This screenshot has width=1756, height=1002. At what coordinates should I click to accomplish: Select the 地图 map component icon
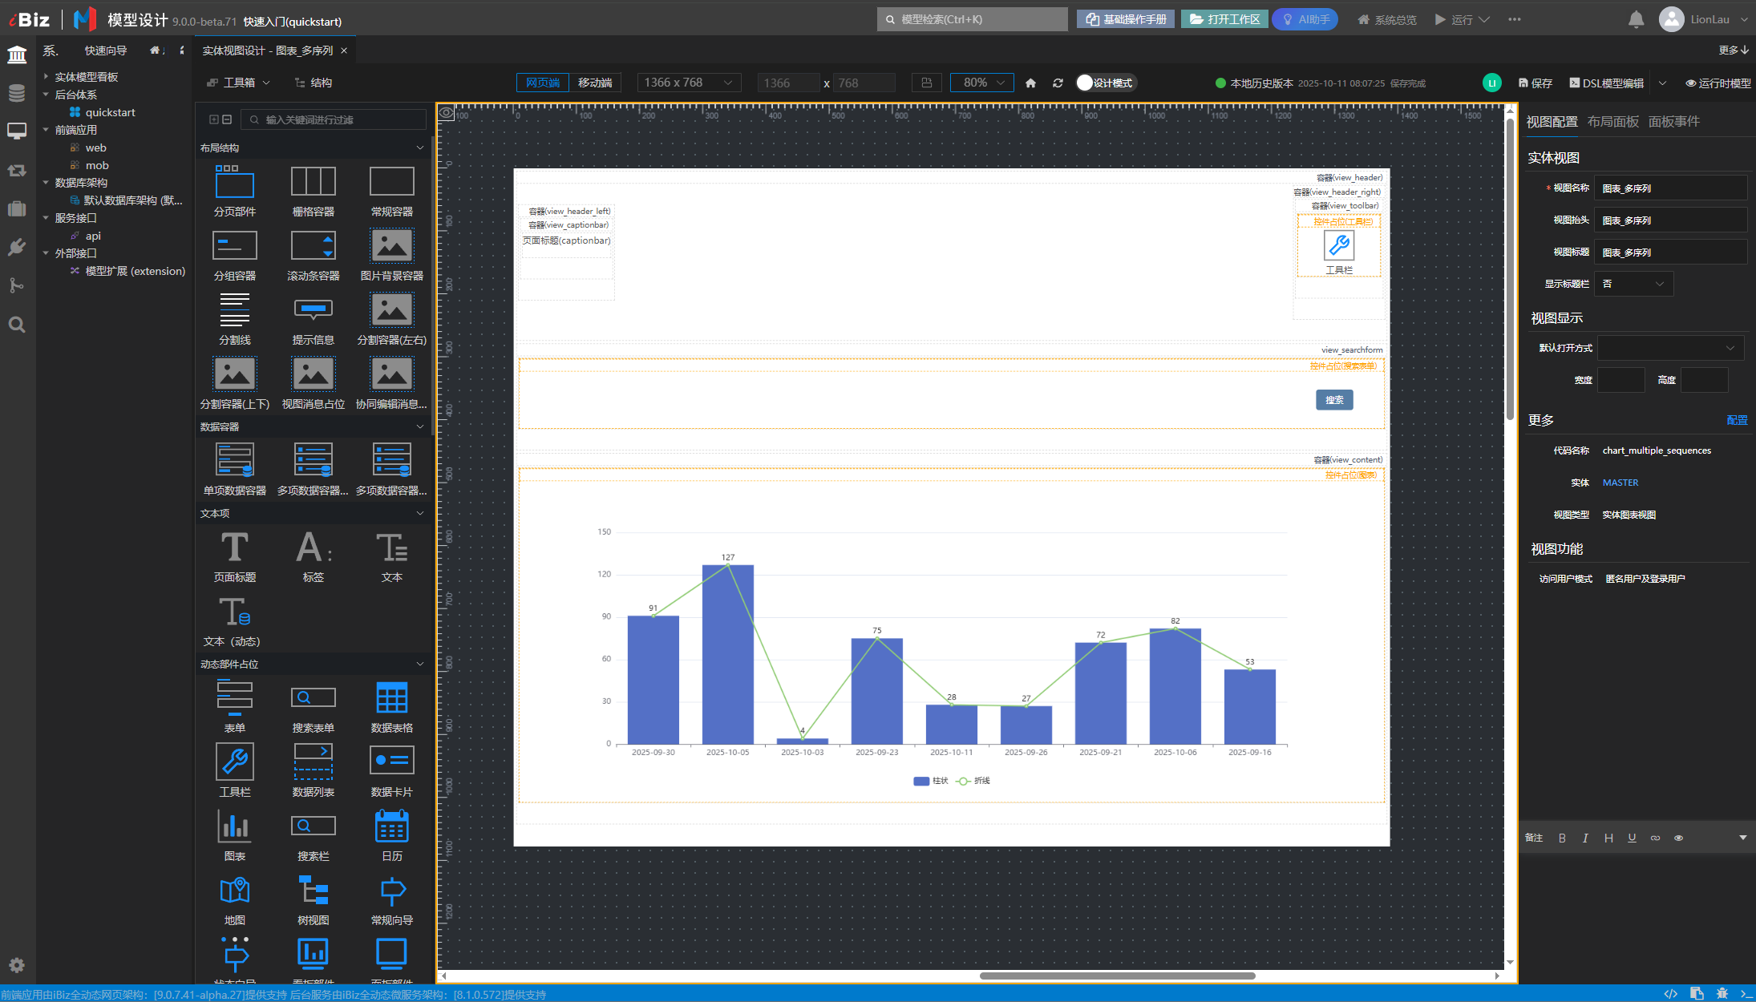pos(234,891)
